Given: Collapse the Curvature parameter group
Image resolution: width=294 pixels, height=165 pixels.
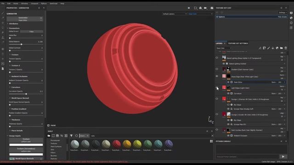Looking at the screenshot, I should 16,88.
